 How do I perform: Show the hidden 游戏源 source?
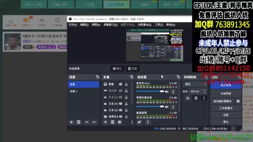[x=120, y=91]
